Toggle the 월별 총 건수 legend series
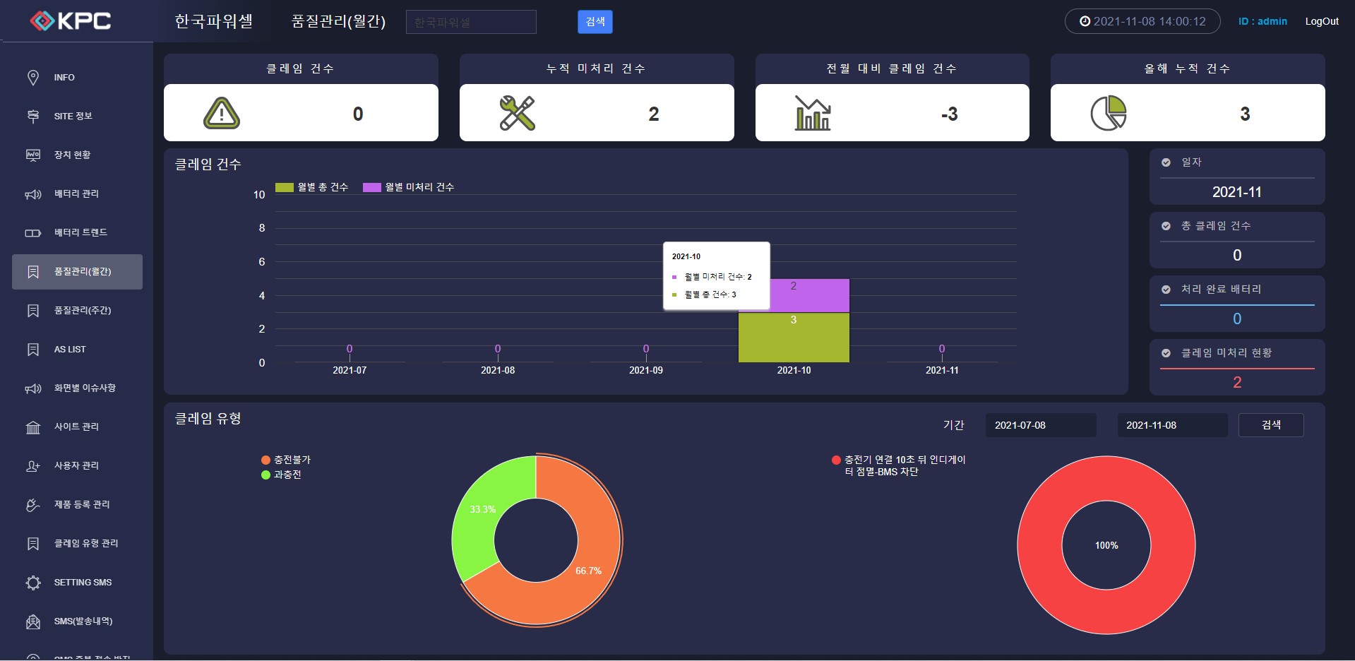The image size is (1355, 661). (312, 187)
